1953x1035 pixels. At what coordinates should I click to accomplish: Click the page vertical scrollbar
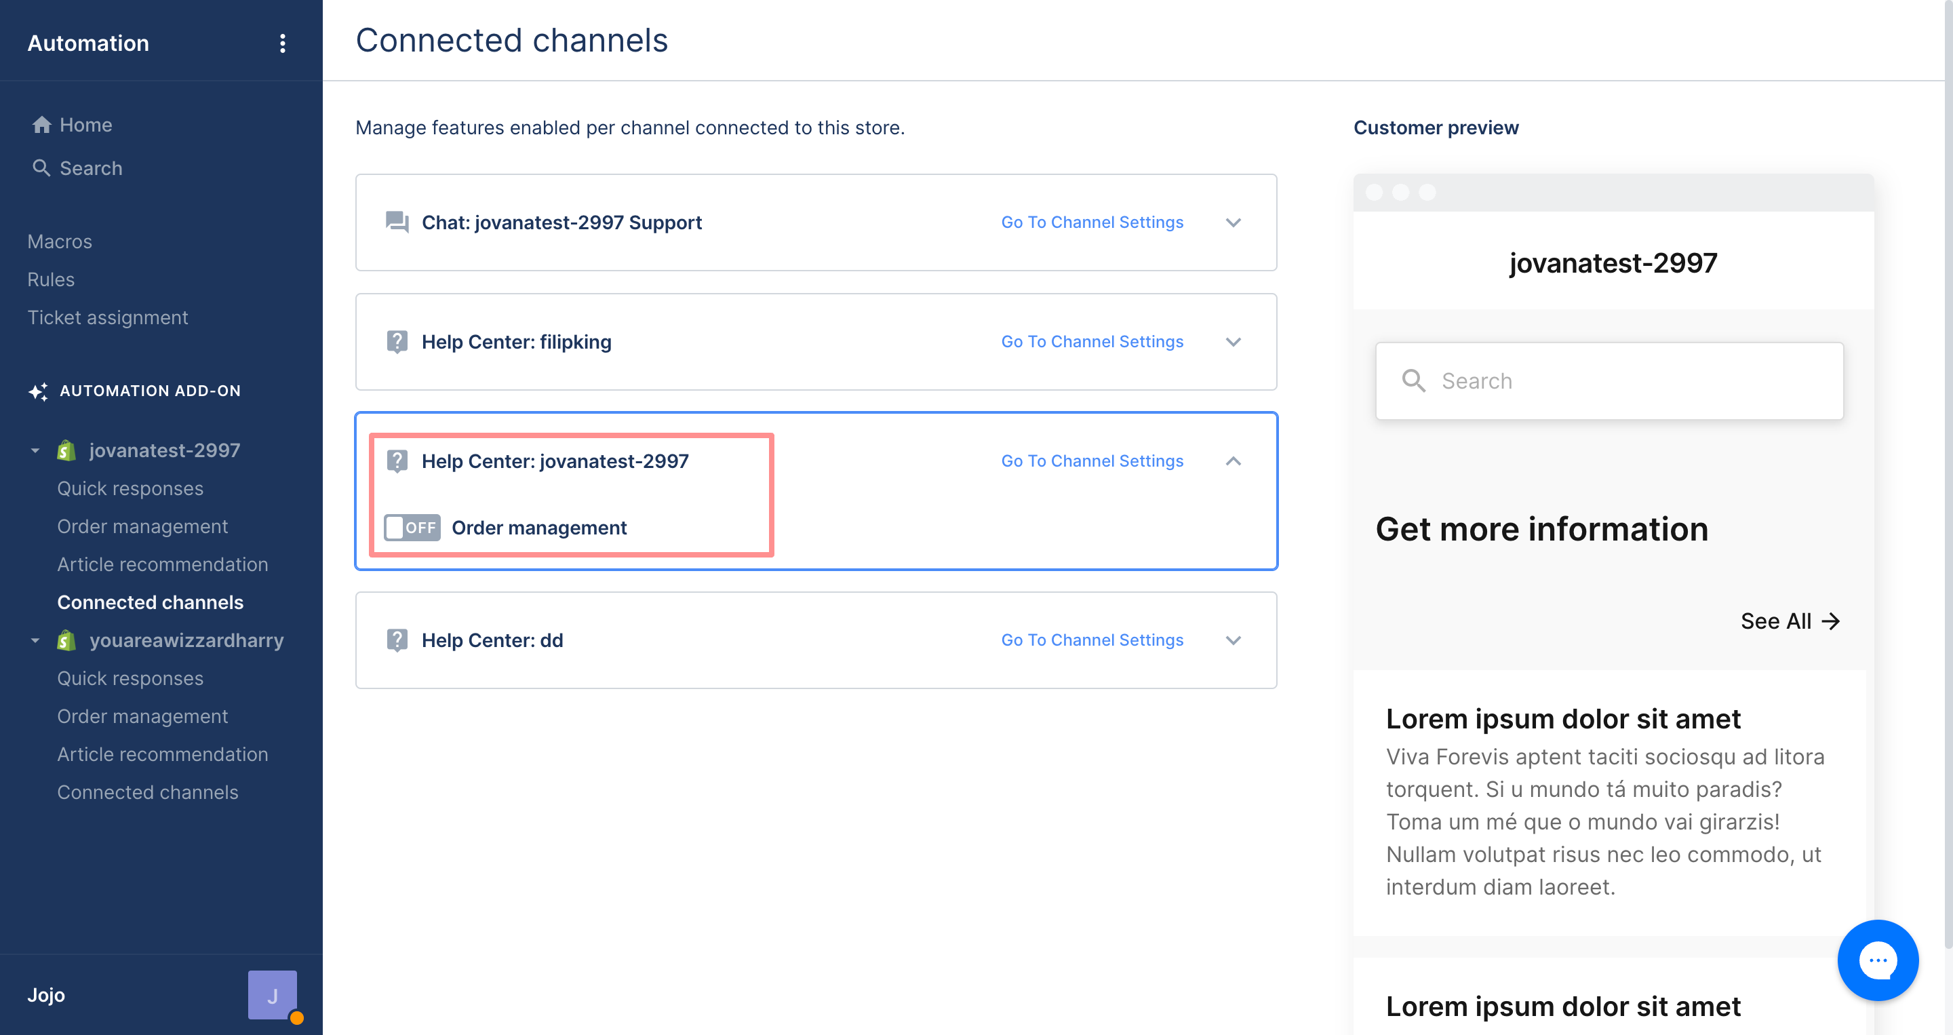click(1948, 474)
